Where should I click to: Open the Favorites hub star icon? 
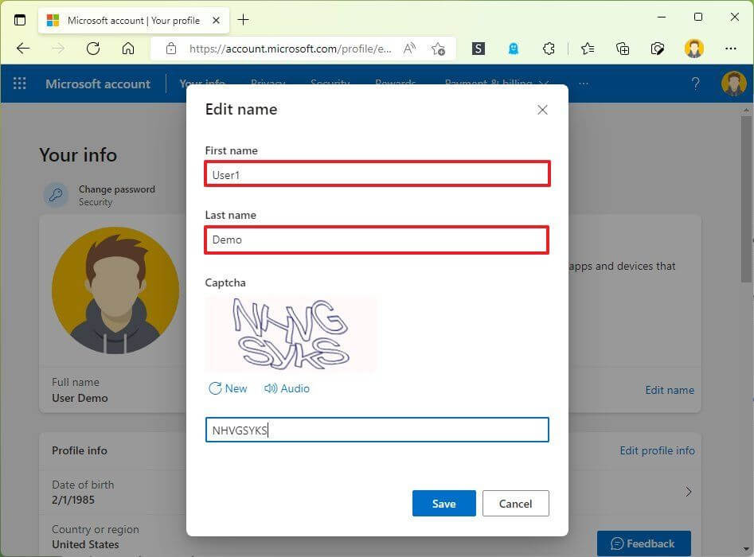[587, 49]
